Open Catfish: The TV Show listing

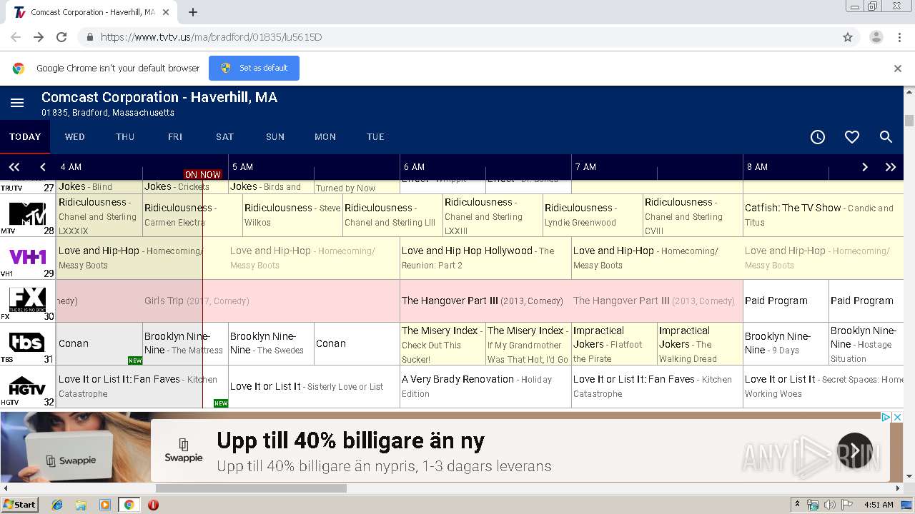coord(823,215)
